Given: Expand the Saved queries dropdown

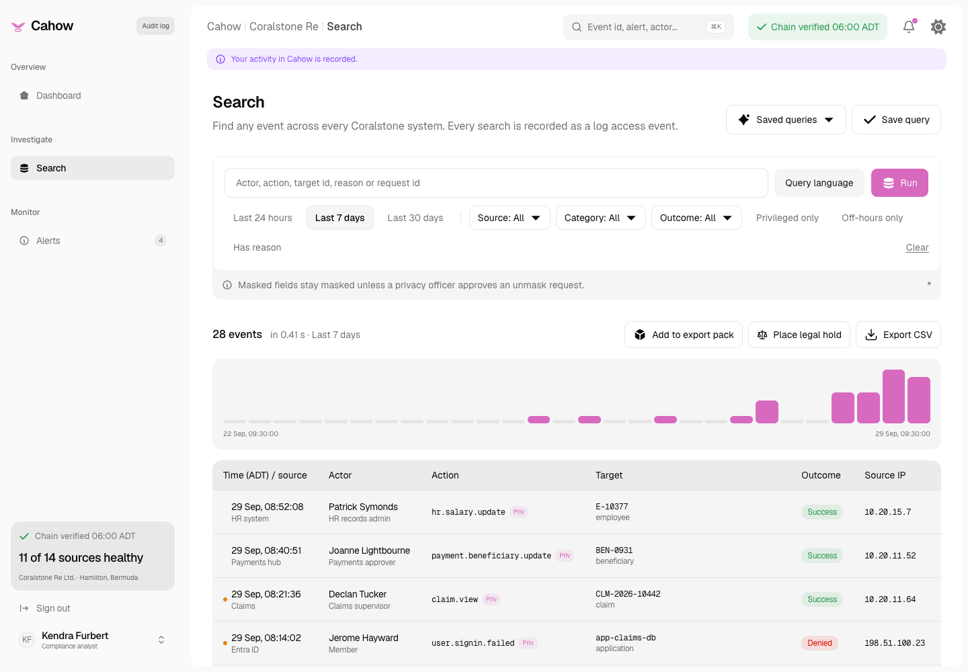Looking at the screenshot, I should (x=786, y=120).
